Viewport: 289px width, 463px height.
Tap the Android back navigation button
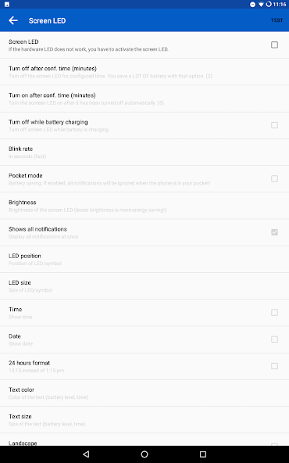point(86,454)
